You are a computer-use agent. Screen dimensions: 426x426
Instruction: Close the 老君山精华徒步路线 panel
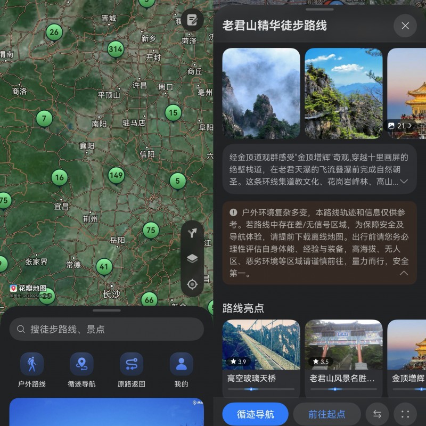click(x=405, y=26)
